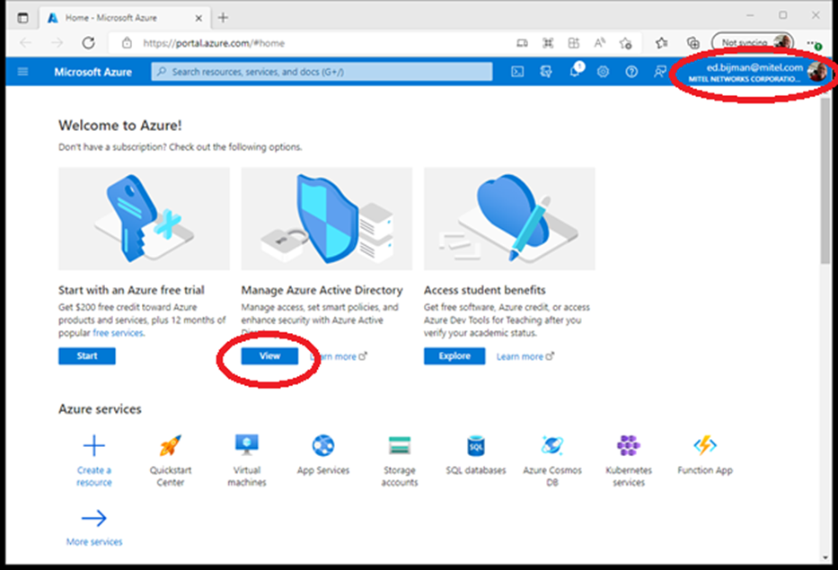Open a new browser tab
The height and width of the screenshot is (570, 838).
click(222, 16)
